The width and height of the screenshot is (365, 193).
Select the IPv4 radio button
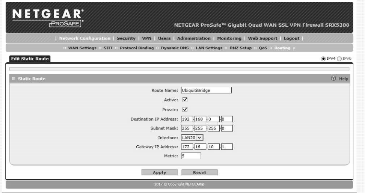pos(323,59)
